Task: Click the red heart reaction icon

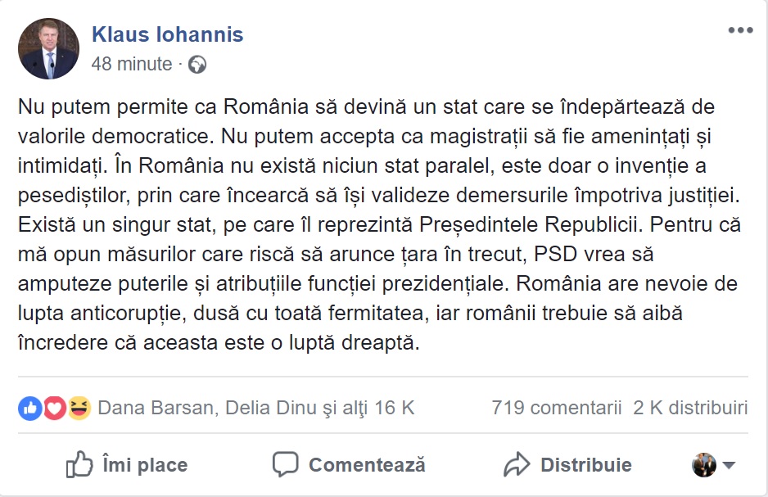Action: point(55,407)
